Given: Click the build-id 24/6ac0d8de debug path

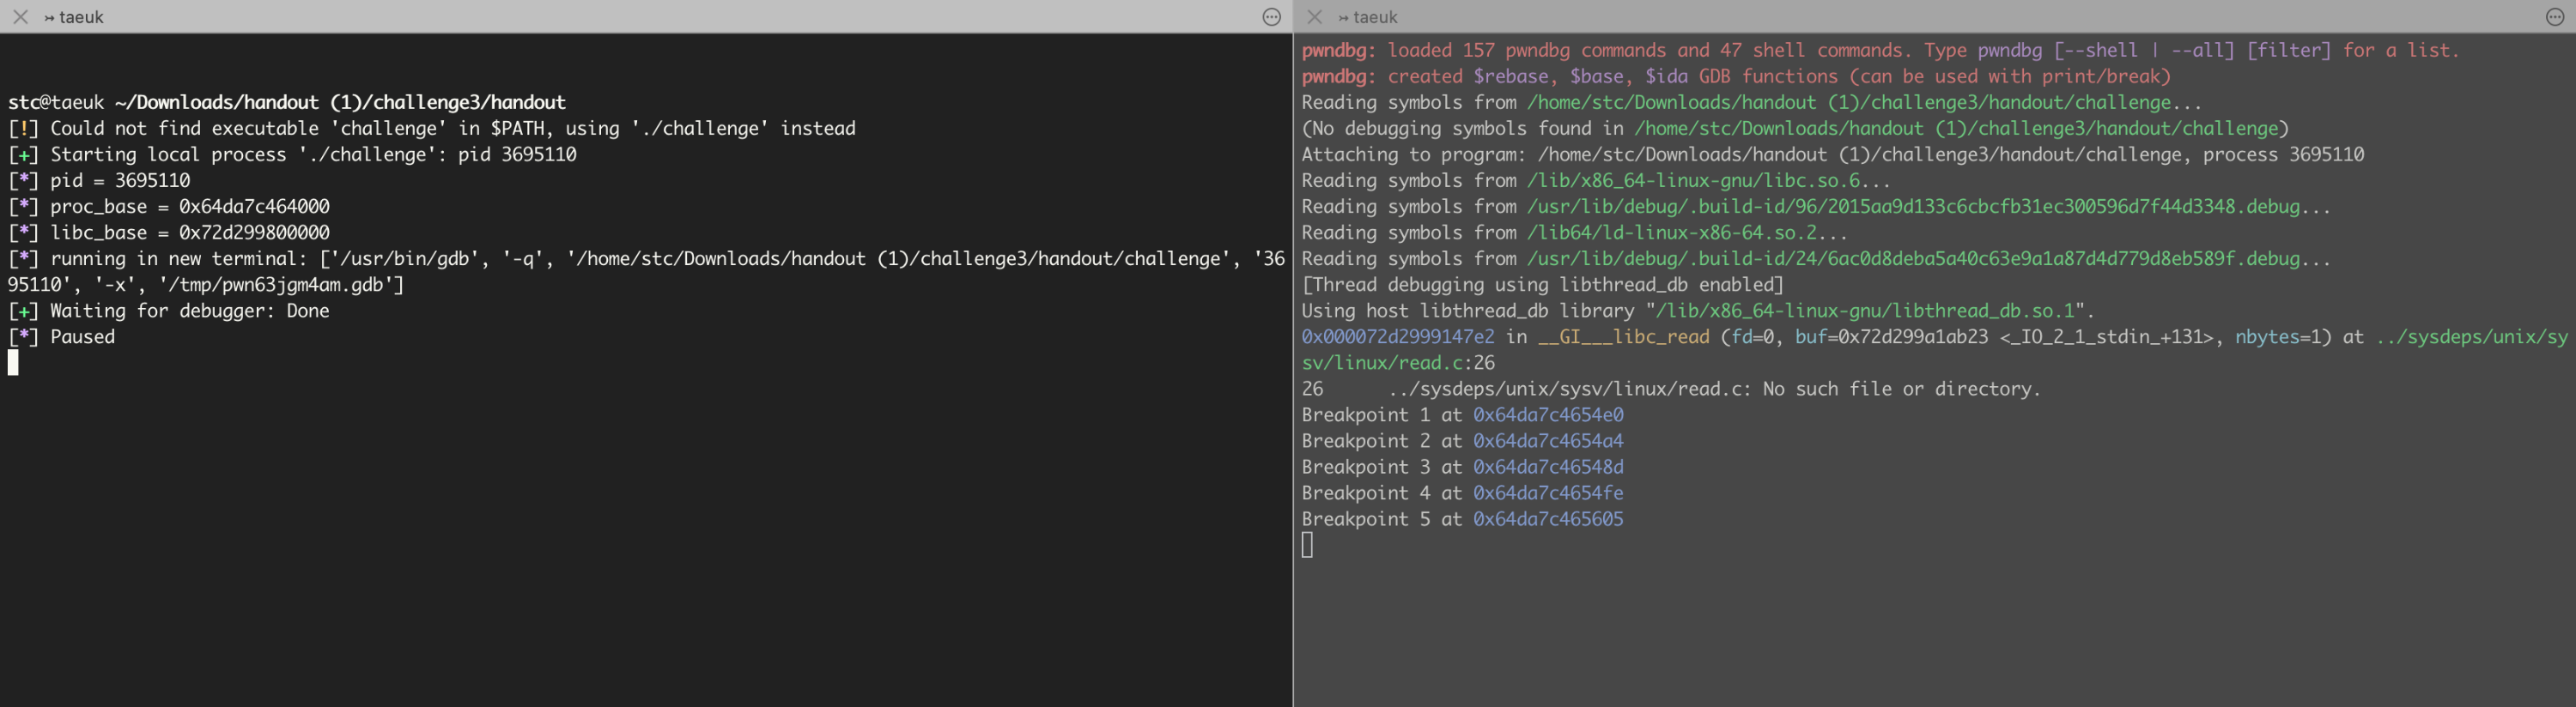Looking at the screenshot, I should [1914, 258].
